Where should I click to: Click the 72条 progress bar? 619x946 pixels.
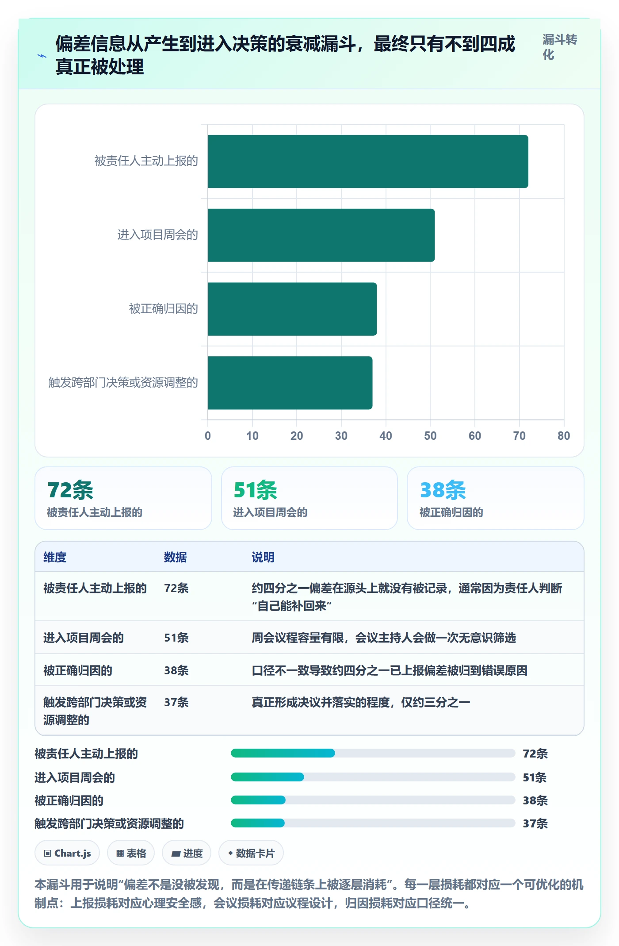(x=373, y=753)
